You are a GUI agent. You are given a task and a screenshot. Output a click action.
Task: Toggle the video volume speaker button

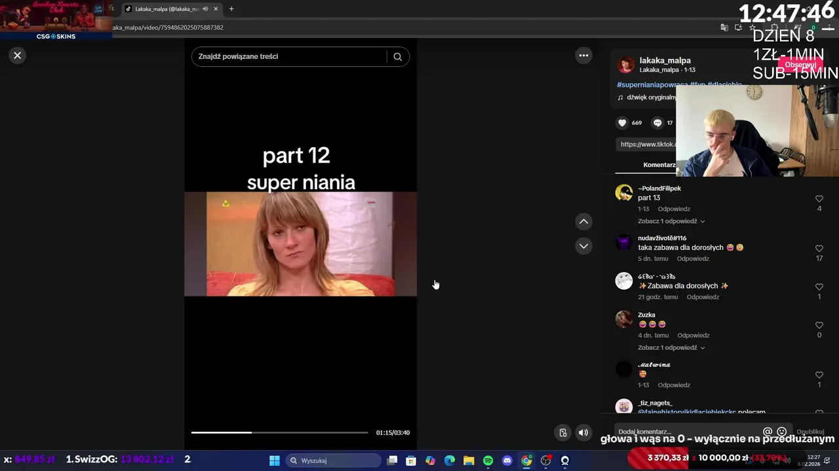pyautogui.click(x=583, y=432)
